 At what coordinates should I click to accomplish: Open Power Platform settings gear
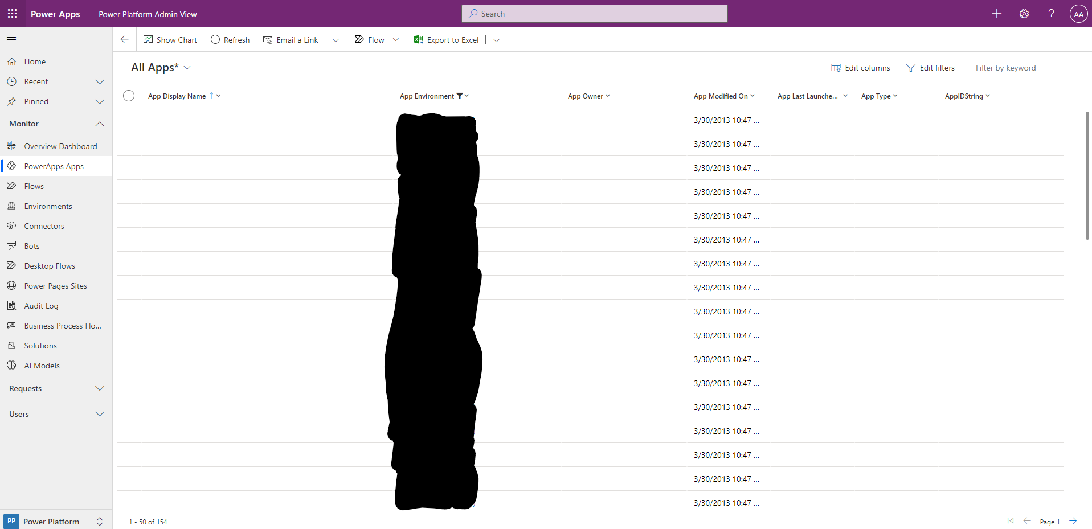(x=1024, y=13)
